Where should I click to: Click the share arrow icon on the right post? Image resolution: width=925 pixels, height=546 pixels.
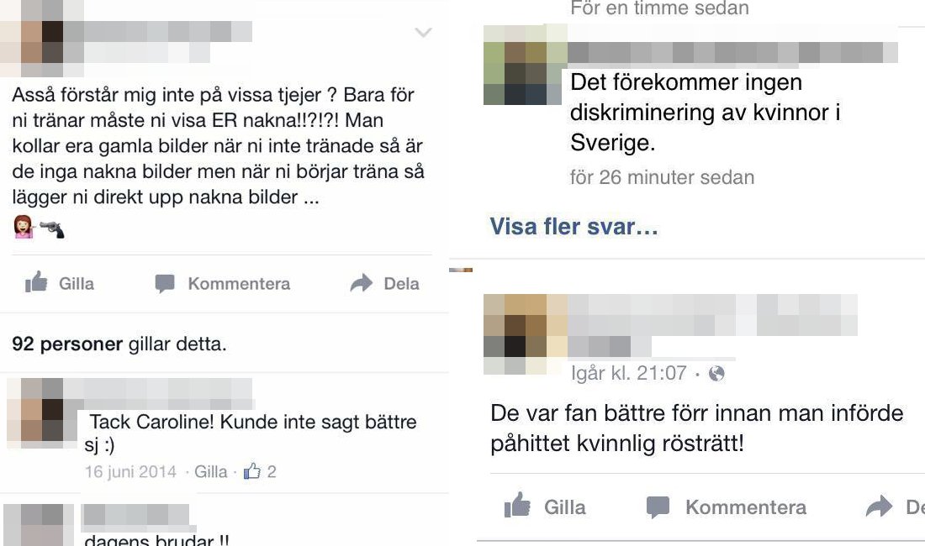pos(879,507)
